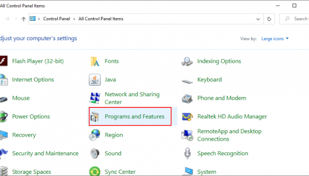This screenshot has width=309, height=176.
Task: Refresh the Control Panel view
Action: pos(269,19)
